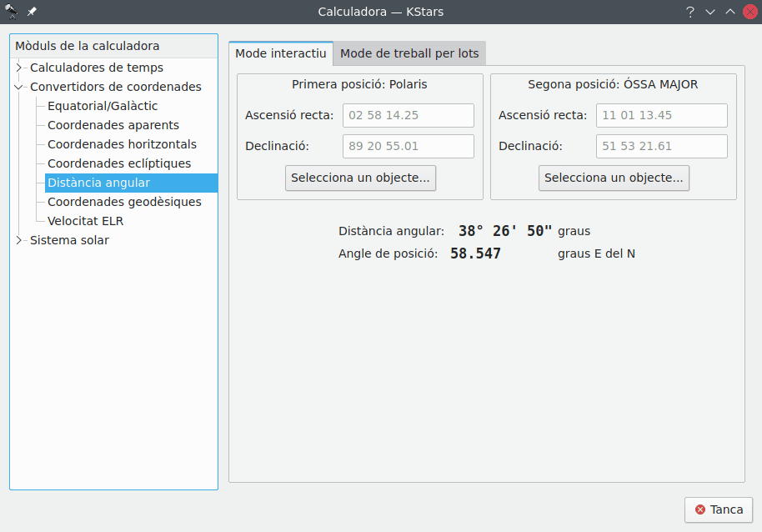Click the minimize window chevron icon
Screen dimensions: 762x532
[710, 12]
